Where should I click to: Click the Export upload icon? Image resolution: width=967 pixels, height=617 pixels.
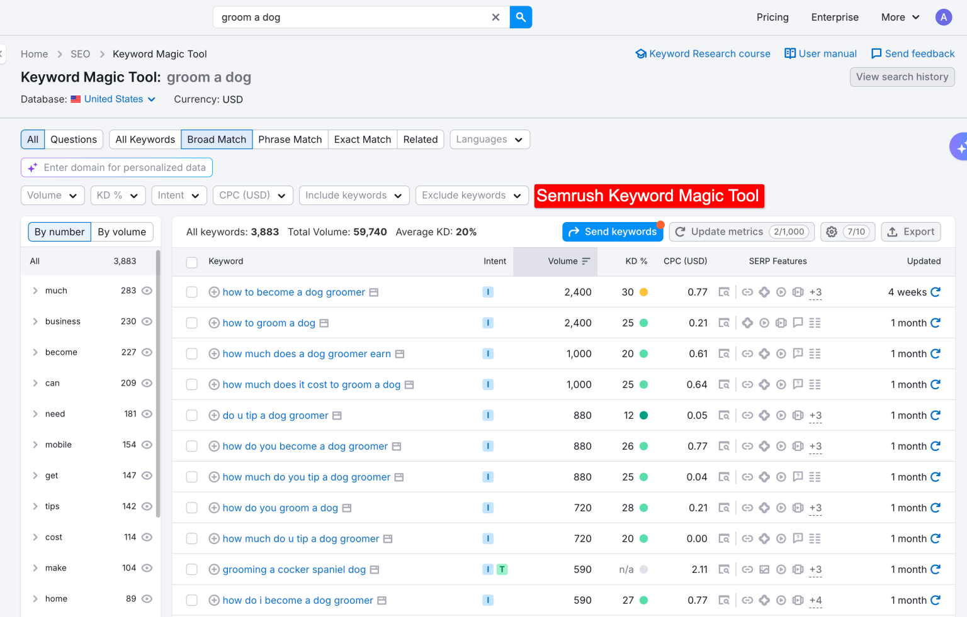(x=892, y=231)
